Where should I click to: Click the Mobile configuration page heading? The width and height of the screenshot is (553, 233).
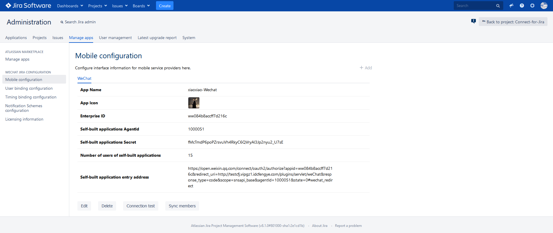click(109, 56)
